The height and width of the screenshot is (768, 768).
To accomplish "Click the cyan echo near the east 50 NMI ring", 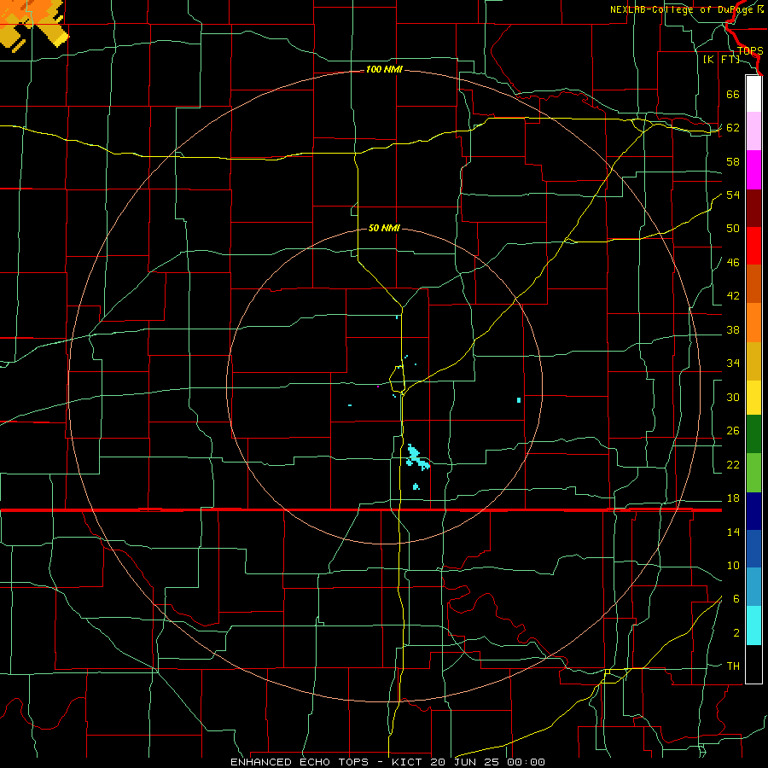I will [x=519, y=400].
